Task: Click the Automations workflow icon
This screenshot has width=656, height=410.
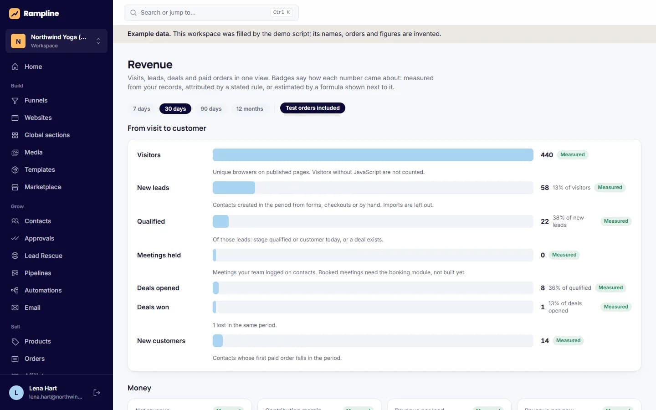Action: (x=15, y=290)
